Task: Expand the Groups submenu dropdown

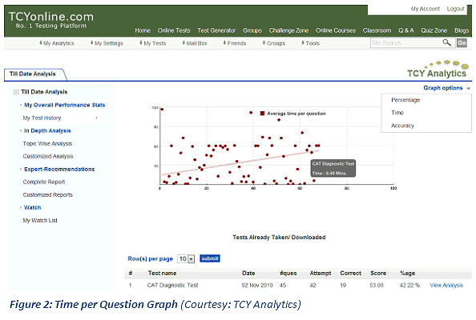Action: (x=274, y=43)
